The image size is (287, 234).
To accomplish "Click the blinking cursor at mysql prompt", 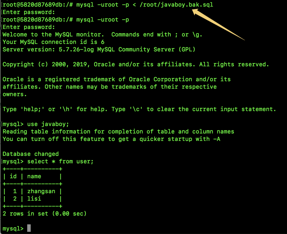I will pyautogui.click(x=29, y=228).
